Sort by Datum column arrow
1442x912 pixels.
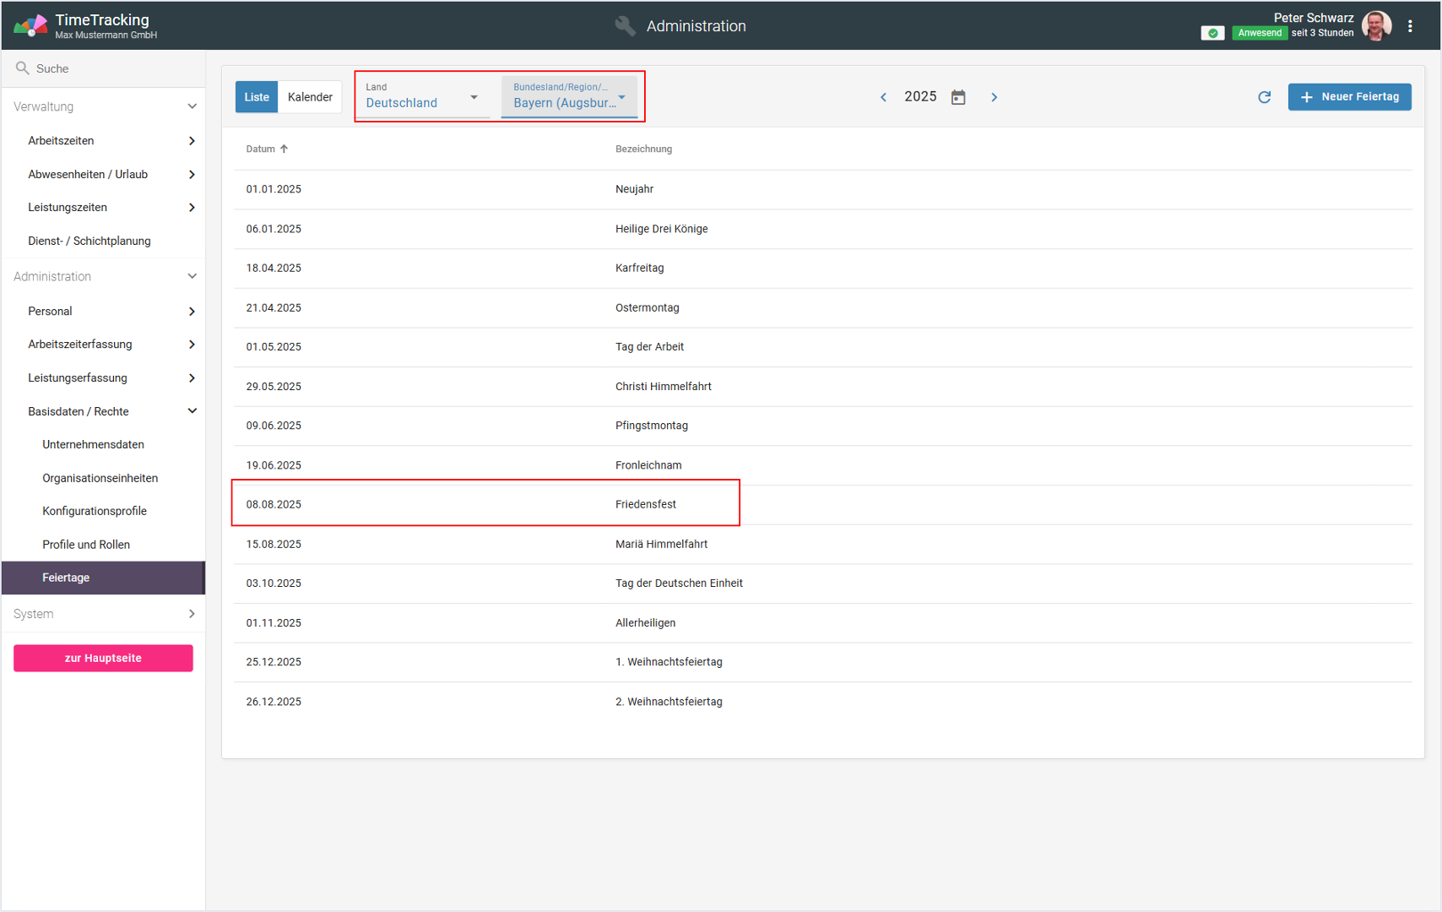click(x=285, y=149)
